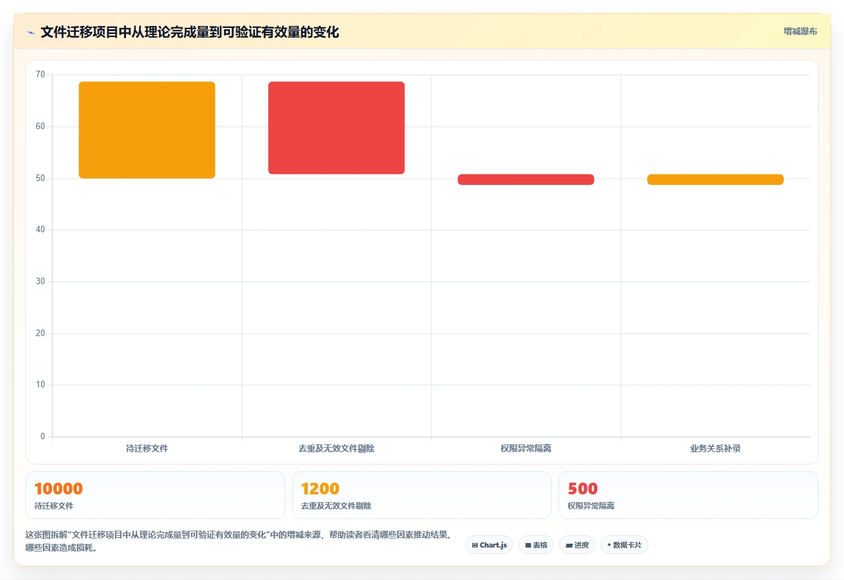The width and height of the screenshot is (844, 580).
Task: Click the 增减瀑布 label in header
Action: (800, 31)
